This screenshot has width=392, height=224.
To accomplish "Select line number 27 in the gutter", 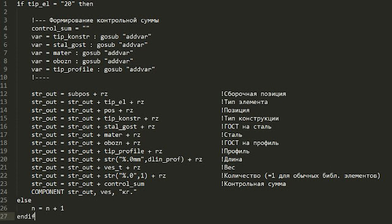I will [4, 216].
